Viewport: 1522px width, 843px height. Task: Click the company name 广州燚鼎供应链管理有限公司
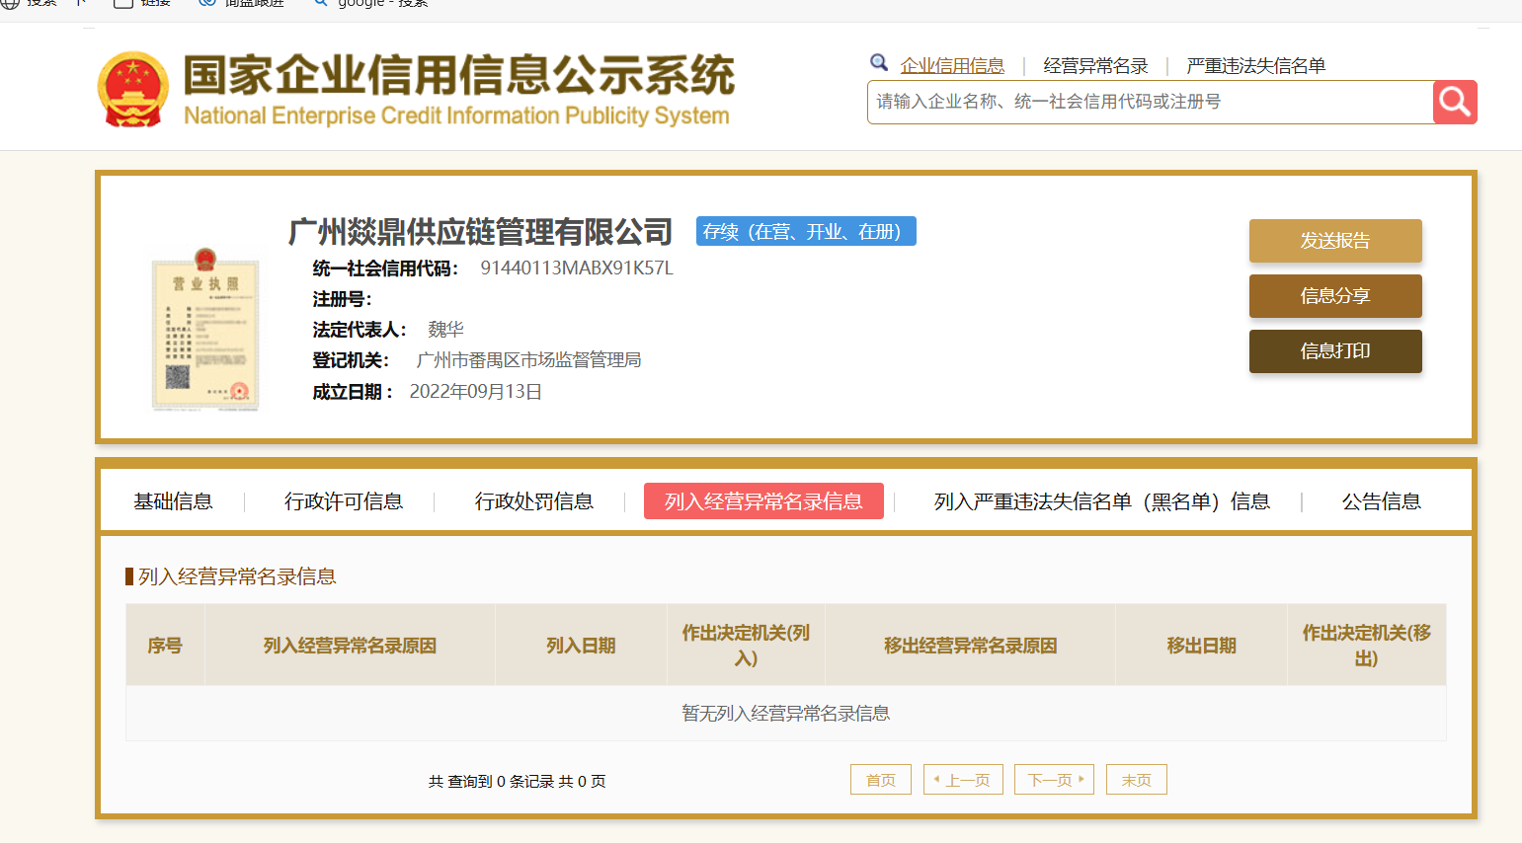tap(480, 232)
